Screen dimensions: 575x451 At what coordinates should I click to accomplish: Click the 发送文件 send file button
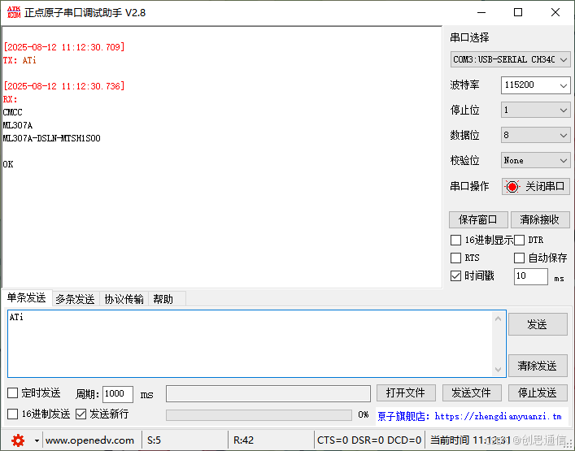472,393
